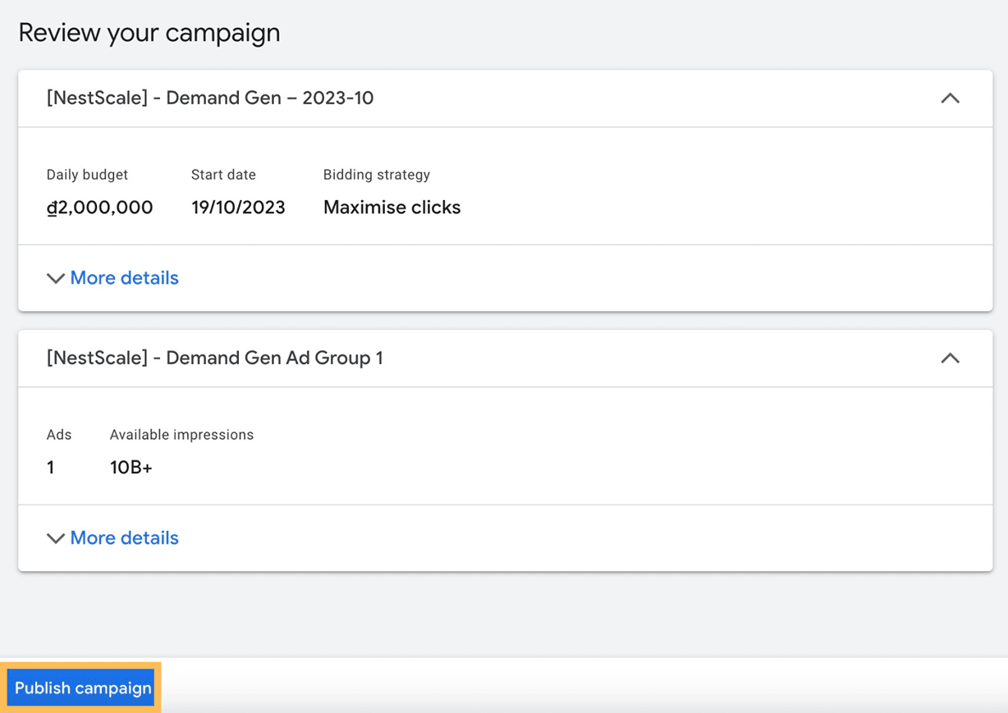Click the 19/10/2023 start date value
This screenshot has height=713, width=1008.
pyautogui.click(x=238, y=208)
